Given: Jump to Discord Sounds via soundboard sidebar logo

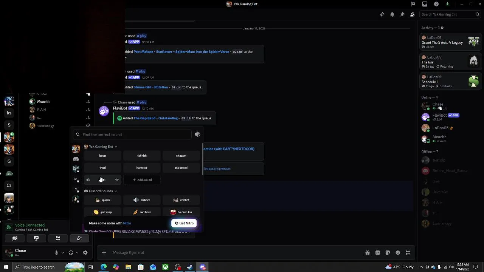Looking at the screenshot, I should pos(76,159).
